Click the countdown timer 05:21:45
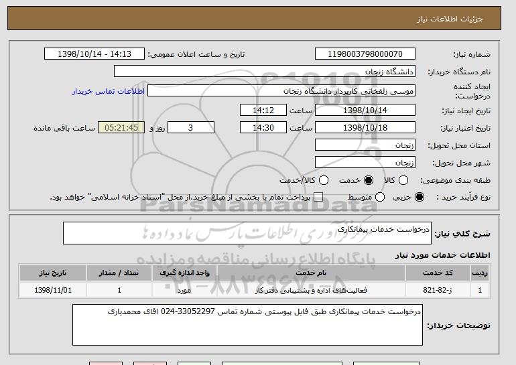Viewport: 516px width, 365px height. click(121, 128)
